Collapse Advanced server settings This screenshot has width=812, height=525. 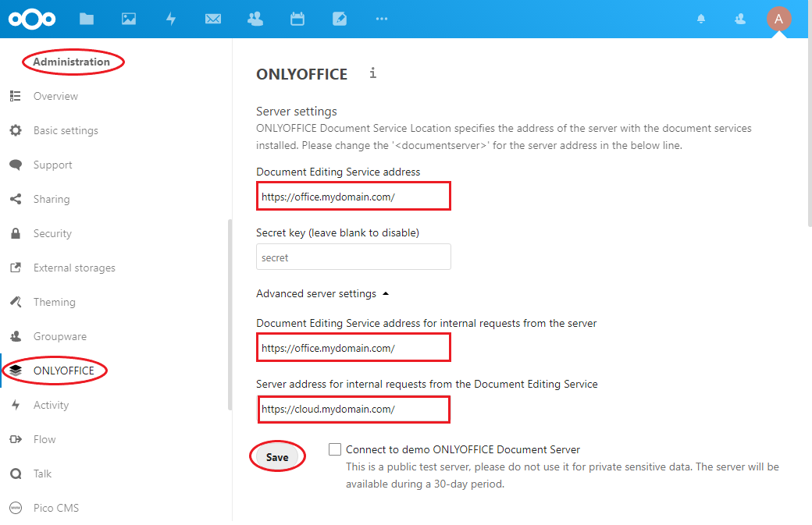[x=322, y=294]
